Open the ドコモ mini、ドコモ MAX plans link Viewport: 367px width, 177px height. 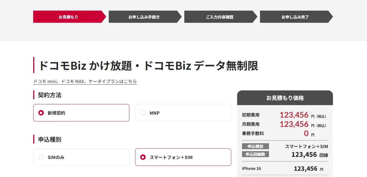[85, 81]
